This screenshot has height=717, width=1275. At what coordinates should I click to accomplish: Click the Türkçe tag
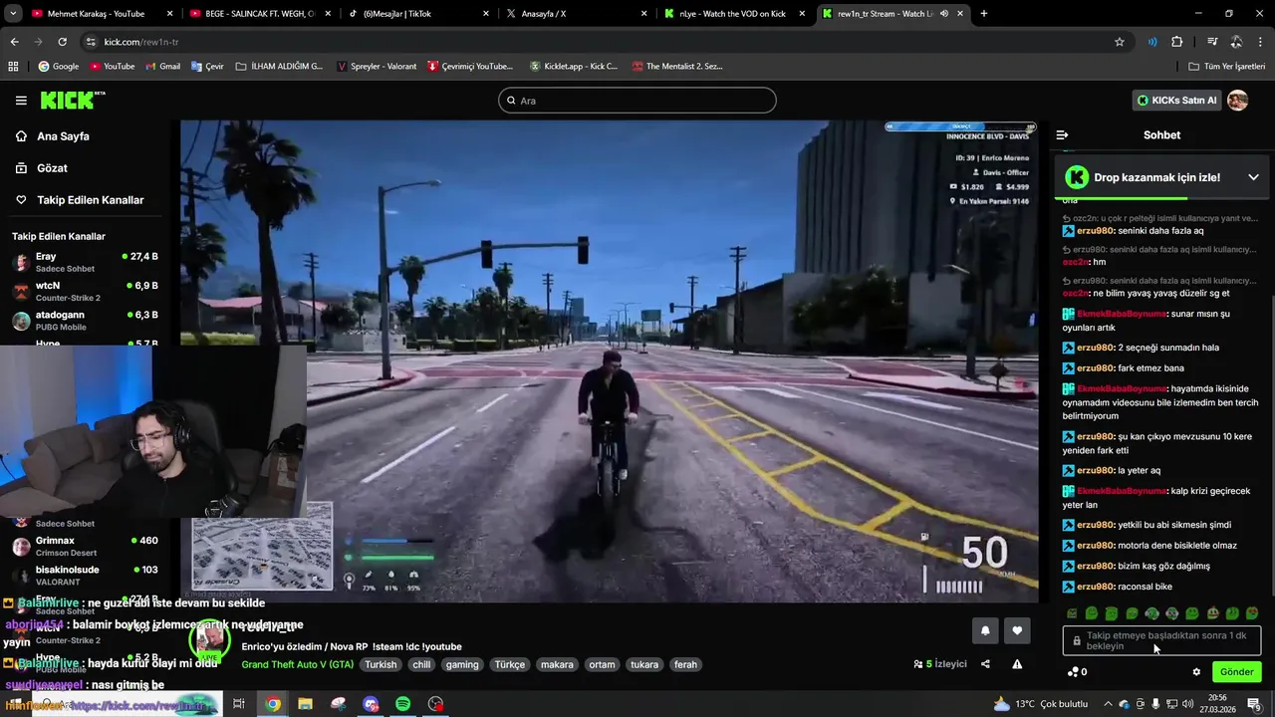tap(509, 664)
